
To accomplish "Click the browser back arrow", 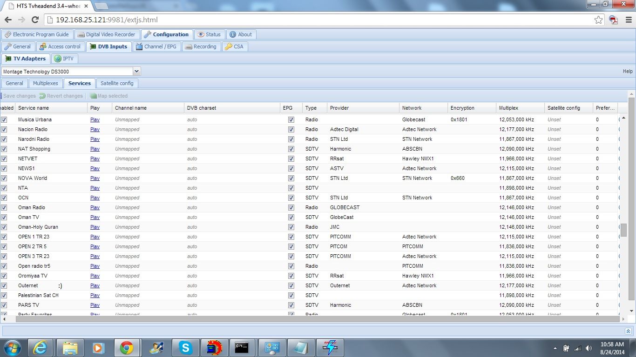I will coord(8,20).
